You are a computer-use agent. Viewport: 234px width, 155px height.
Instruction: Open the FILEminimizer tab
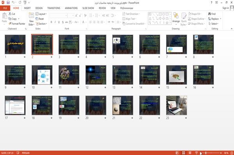[x=126, y=8]
